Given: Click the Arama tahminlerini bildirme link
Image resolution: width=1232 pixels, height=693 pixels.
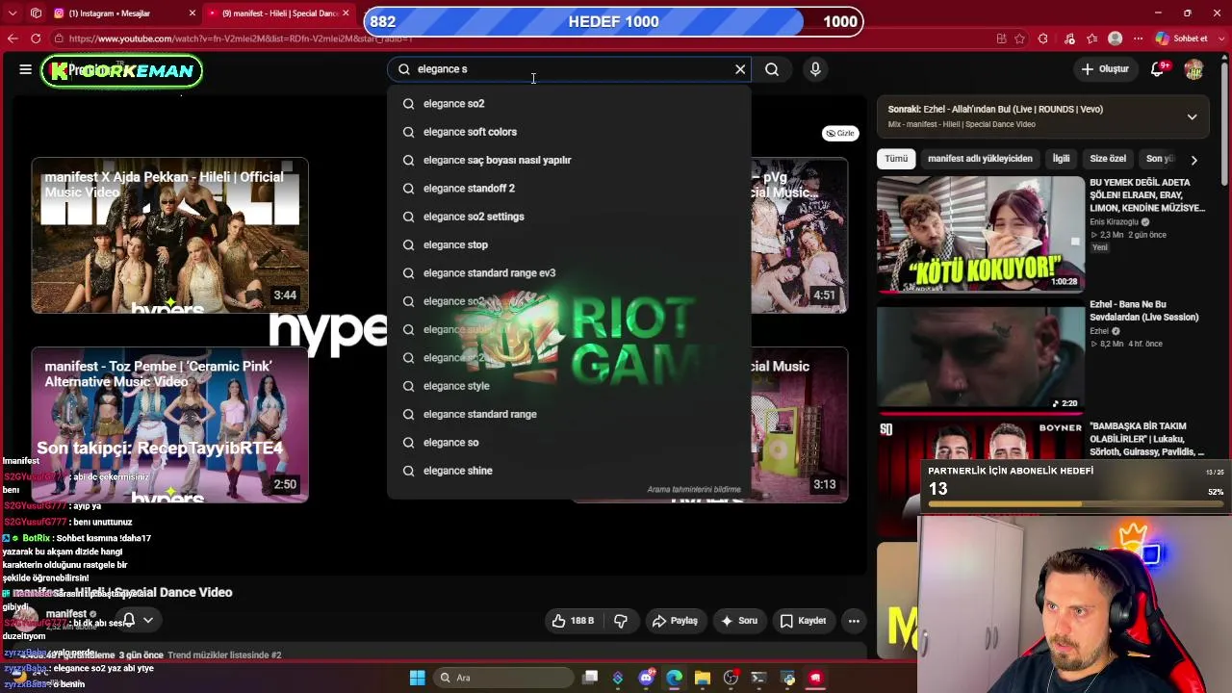Looking at the screenshot, I should pos(694,489).
